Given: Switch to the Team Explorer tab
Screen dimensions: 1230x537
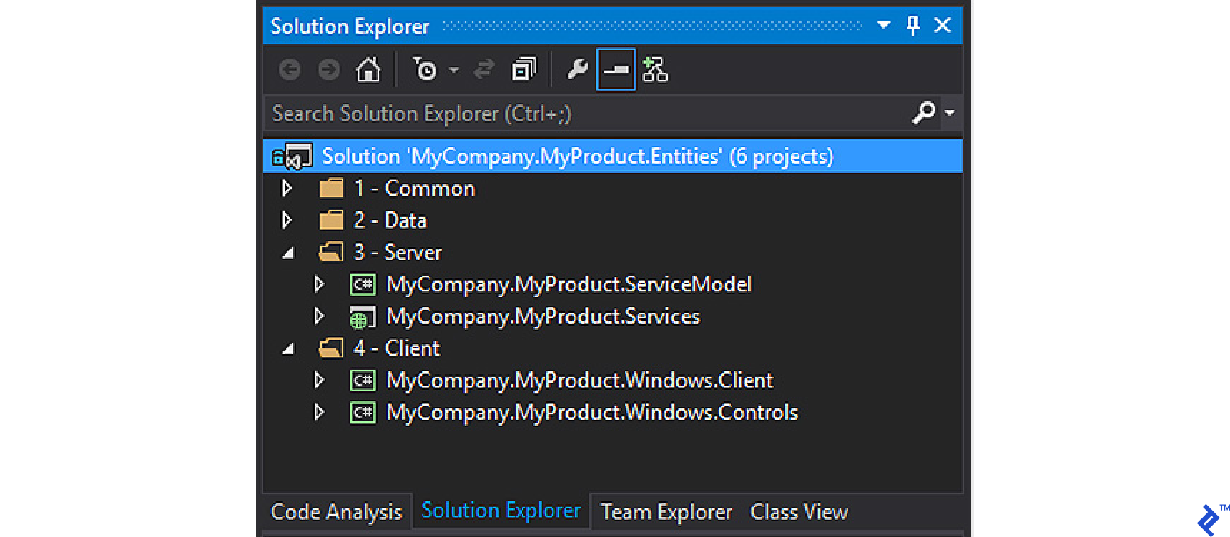Looking at the screenshot, I should tap(666, 512).
